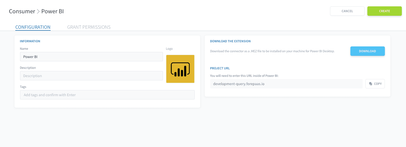Click the INFORMATION section heading
The height and width of the screenshot is (147, 406).
(x=30, y=41)
